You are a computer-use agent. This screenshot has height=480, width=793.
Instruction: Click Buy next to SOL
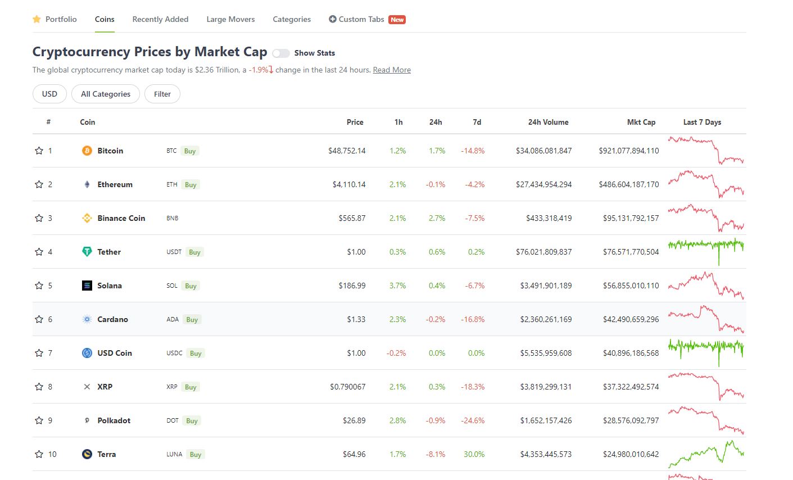191,286
